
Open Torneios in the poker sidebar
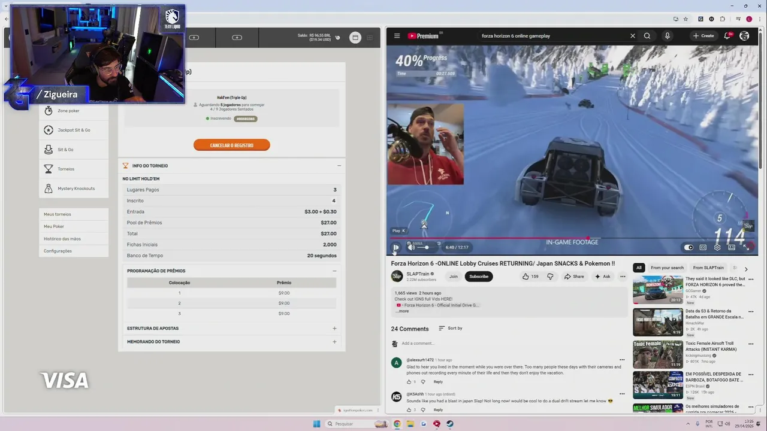point(74,169)
